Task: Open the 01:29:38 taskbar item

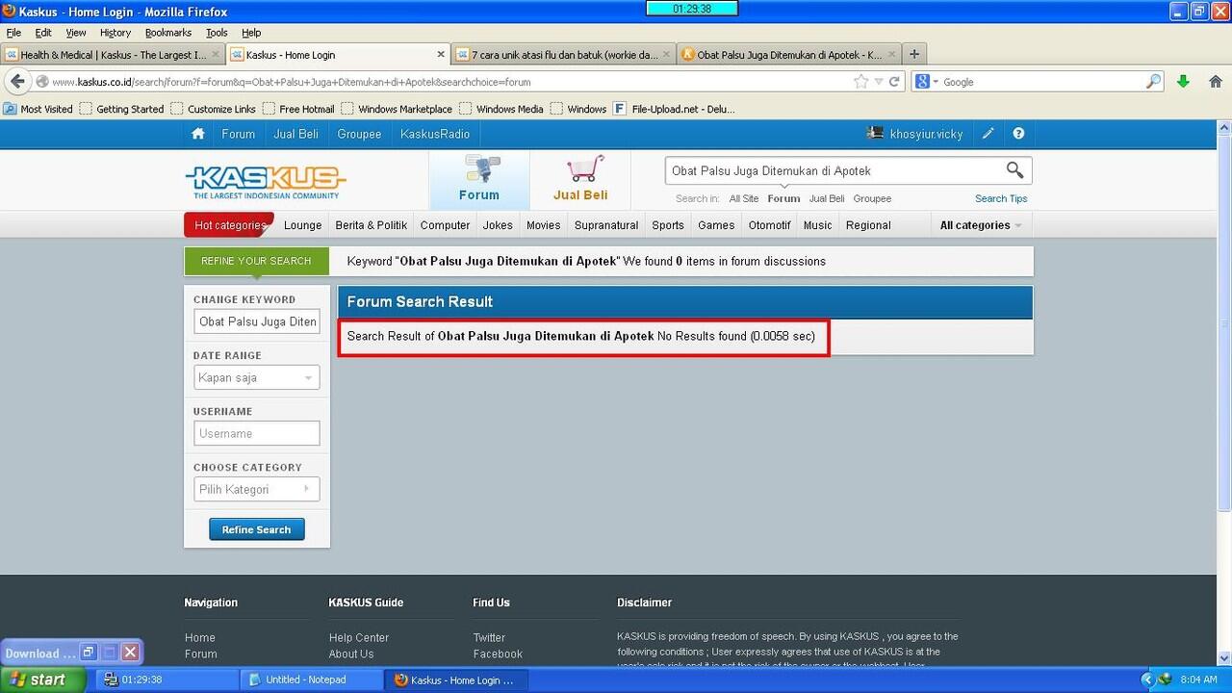Action: pos(167,680)
